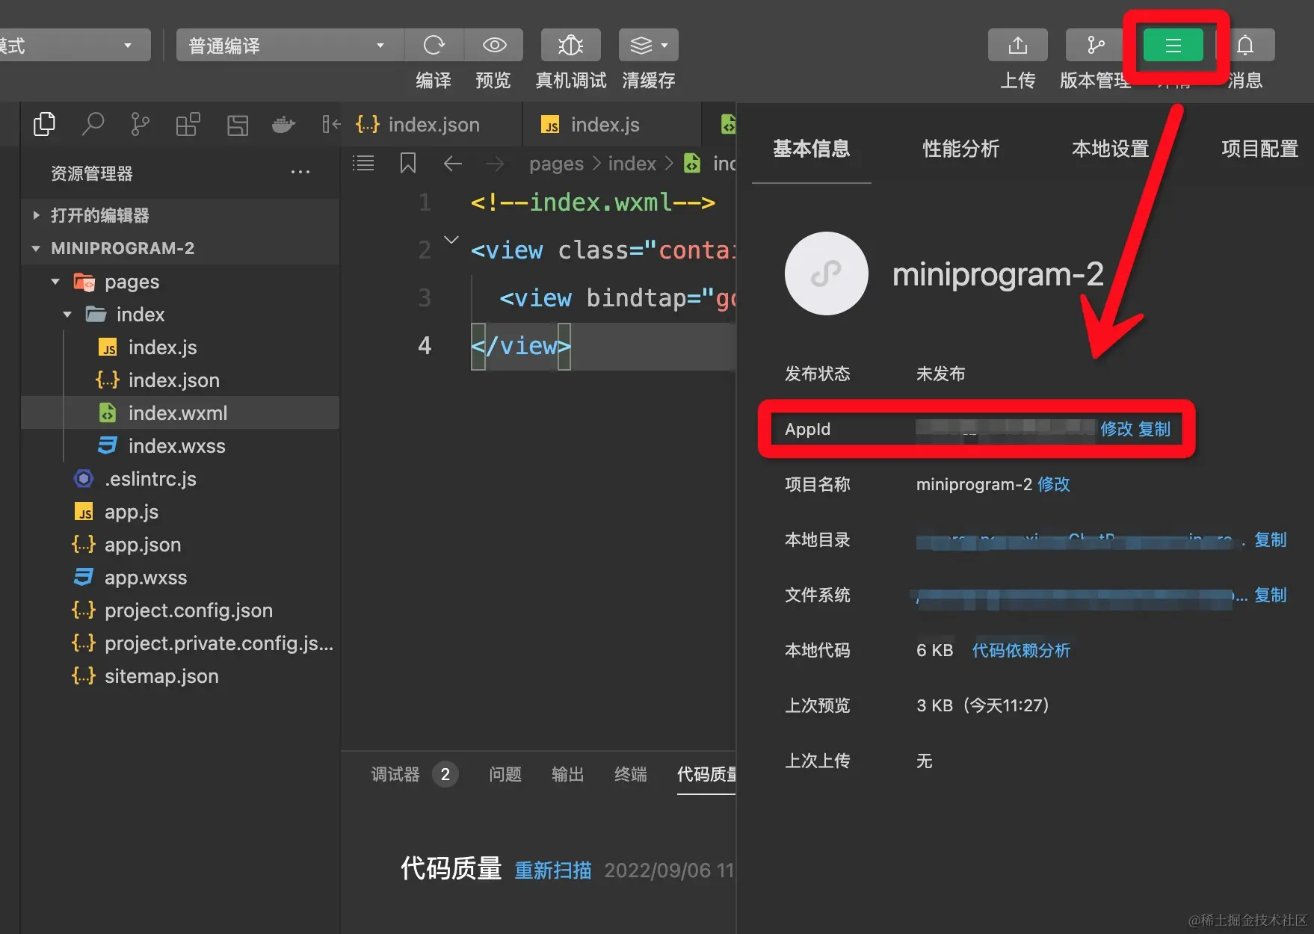This screenshot has width=1314, height=934.
Task: Open the clear cache layers dropdown
Action: 648,46
